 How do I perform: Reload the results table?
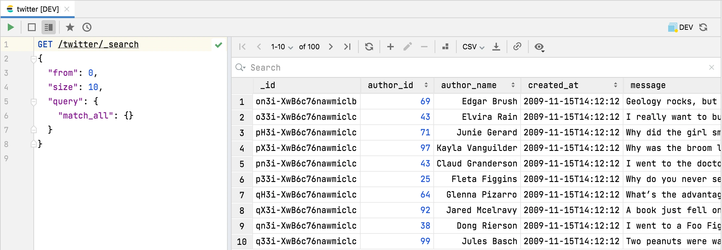[x=369, y=47]
